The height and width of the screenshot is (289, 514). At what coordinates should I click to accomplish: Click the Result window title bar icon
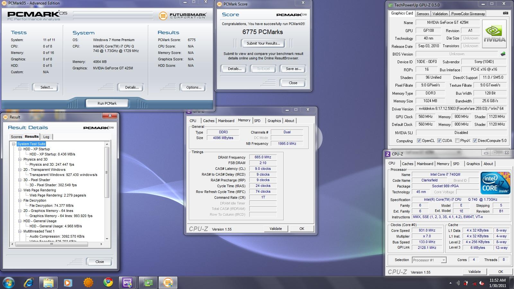tap(5, 117)
